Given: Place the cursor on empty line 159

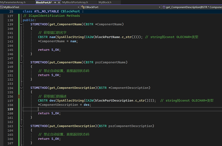Looking at the screenshot, I should pos(122,109).
